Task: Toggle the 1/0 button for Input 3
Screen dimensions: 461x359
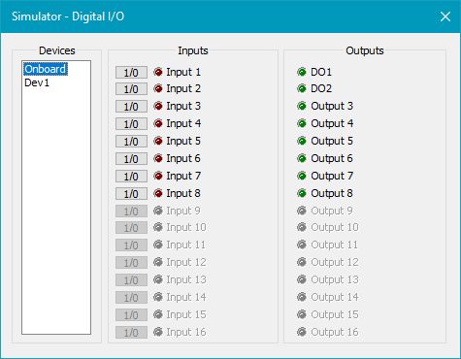Action: (x=131, y=107)
